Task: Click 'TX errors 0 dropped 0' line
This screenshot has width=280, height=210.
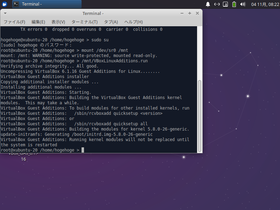Action: [x=91, y=29]
